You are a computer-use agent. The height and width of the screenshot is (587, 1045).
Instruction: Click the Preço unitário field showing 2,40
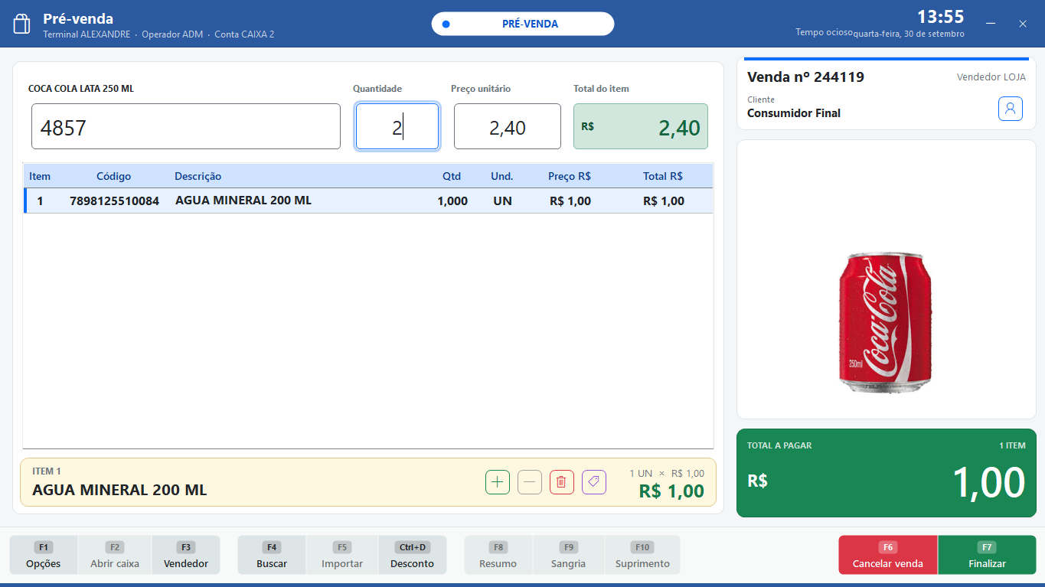click(x=508, y=126)
